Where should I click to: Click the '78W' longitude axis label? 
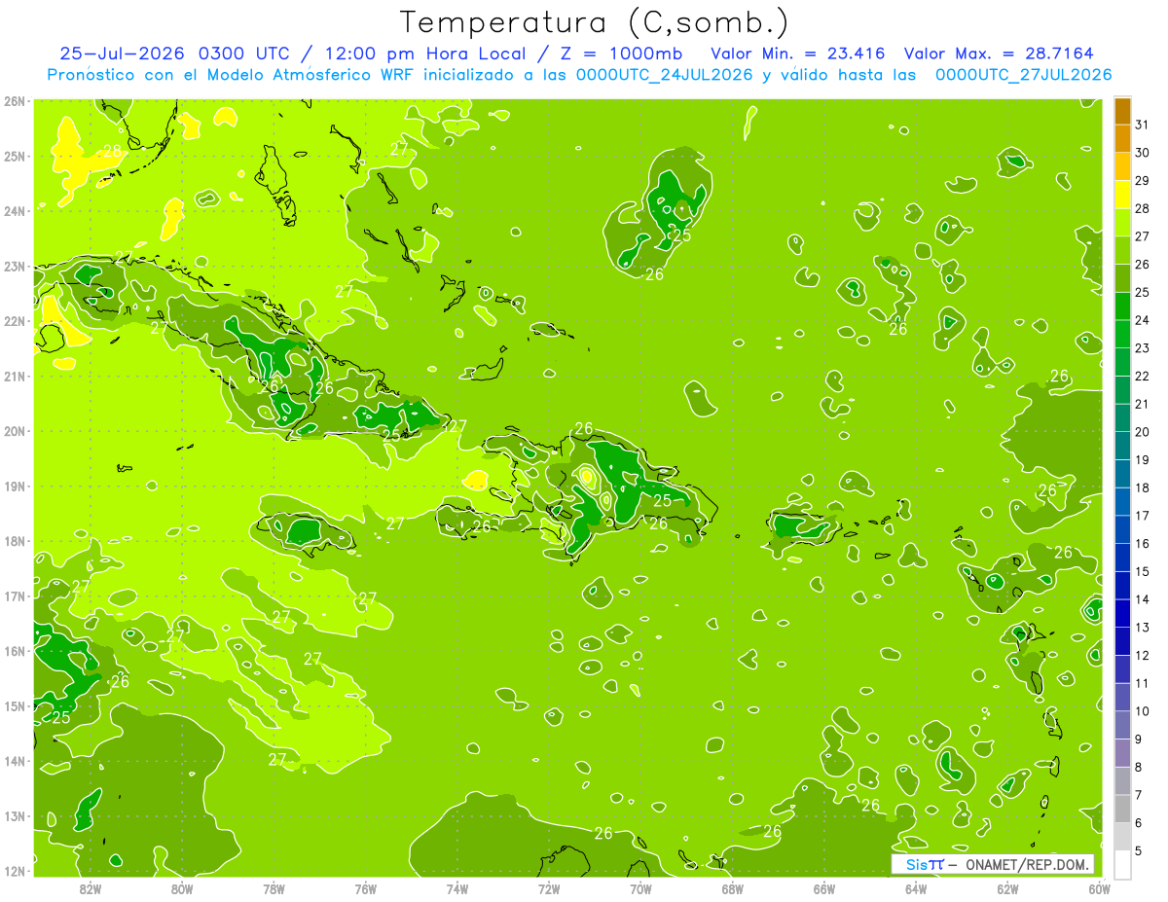point(274,888)
